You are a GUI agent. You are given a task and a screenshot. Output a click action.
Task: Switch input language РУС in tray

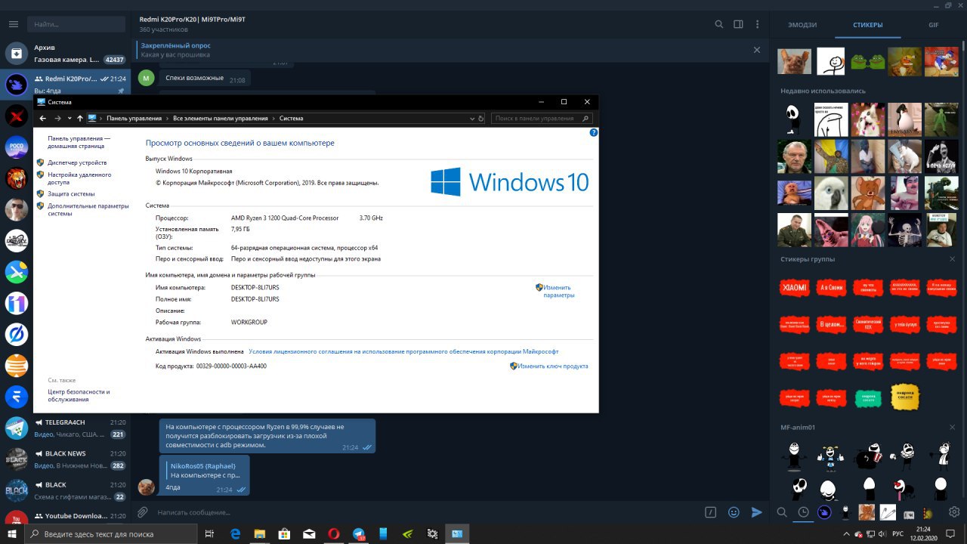897,533
